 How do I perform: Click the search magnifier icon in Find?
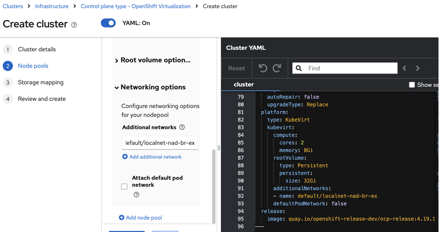299,68
